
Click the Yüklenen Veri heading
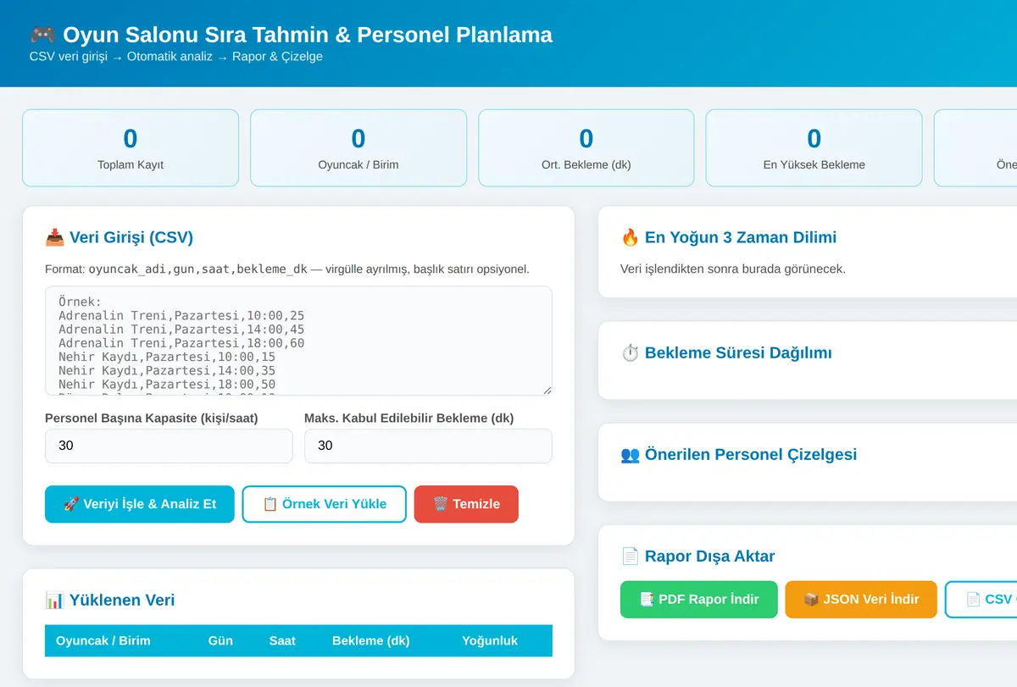[122, 600]
